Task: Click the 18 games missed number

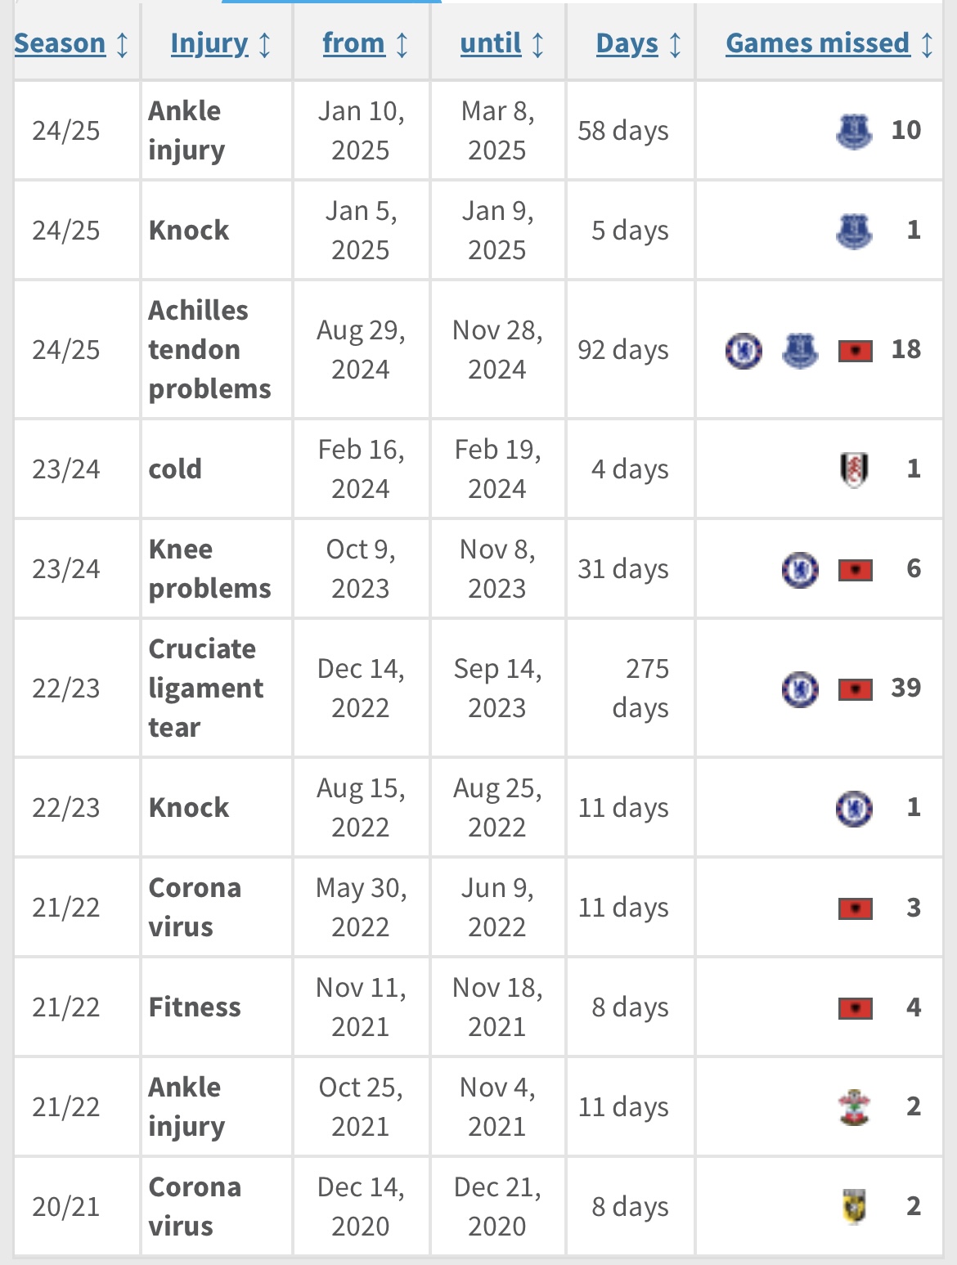Action: point(905,350)
